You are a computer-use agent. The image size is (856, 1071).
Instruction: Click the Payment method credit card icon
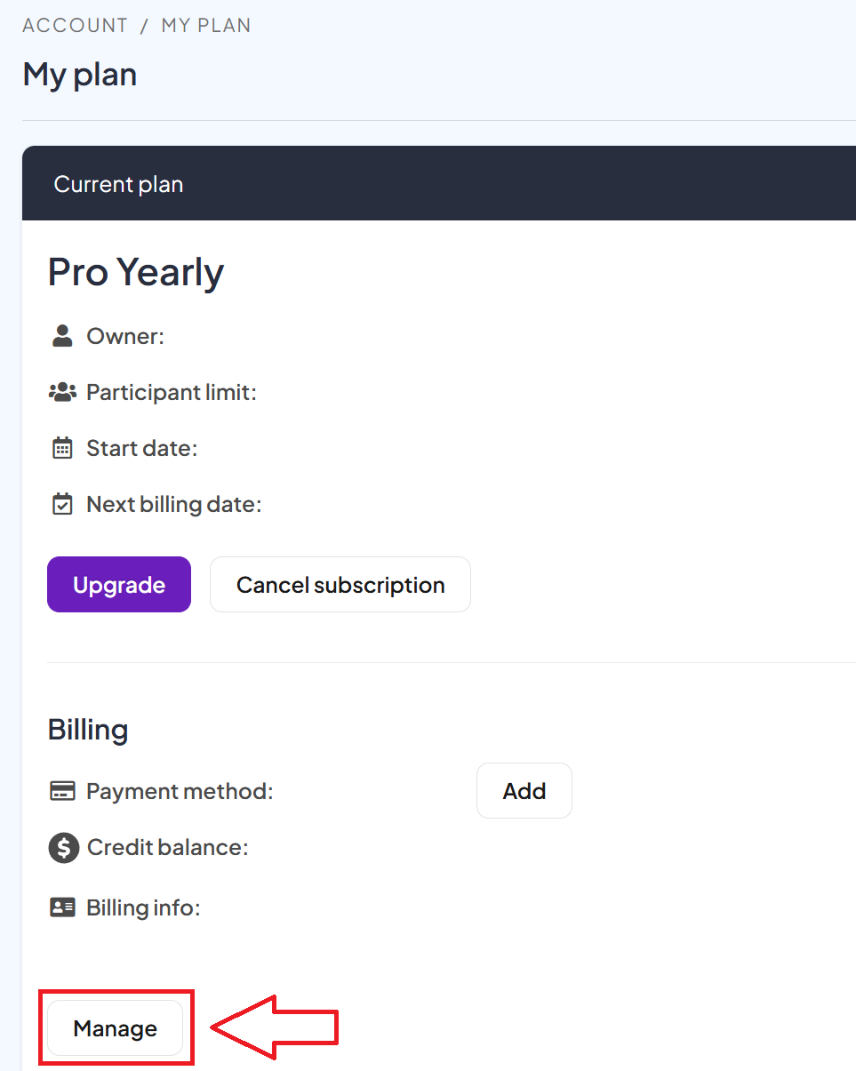click(x=62, y=791)
